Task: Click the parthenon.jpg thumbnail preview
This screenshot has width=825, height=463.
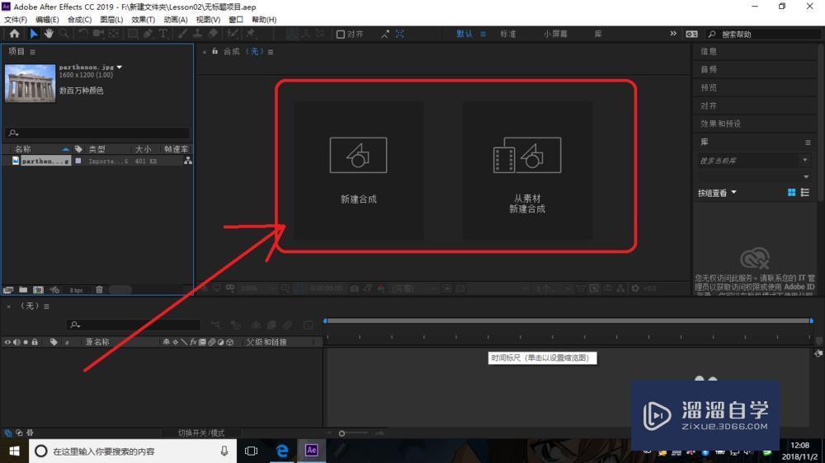Action: coord(30,83)
